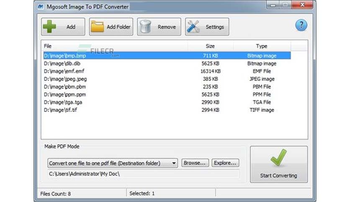
Task: Select the file D:\image\jpeg.jpeg
Action: [65, 79]
